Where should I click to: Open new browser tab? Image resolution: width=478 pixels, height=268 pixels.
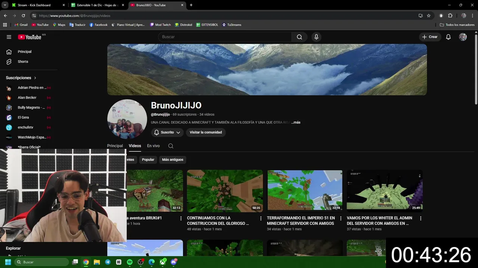pos(191,5)
